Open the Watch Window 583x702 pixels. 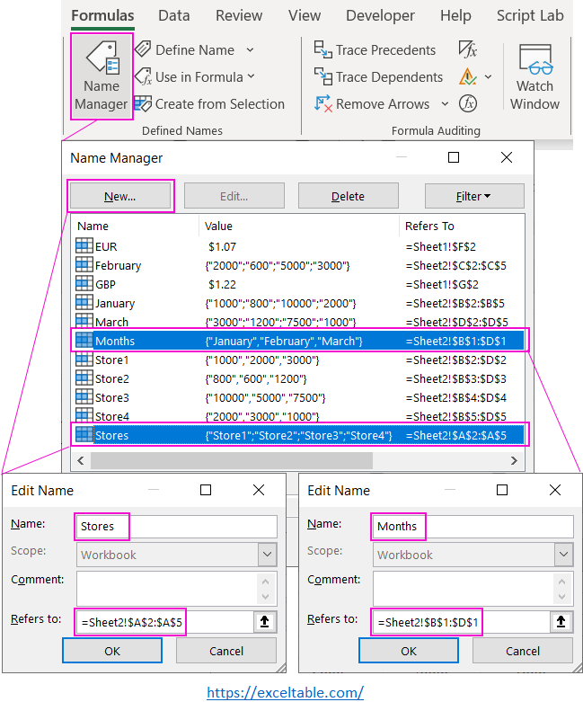pos(534,76)
